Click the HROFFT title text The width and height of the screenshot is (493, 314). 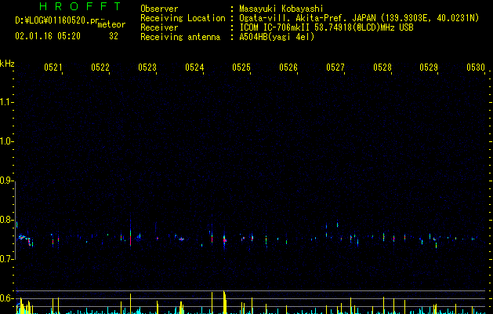(80, 6)
